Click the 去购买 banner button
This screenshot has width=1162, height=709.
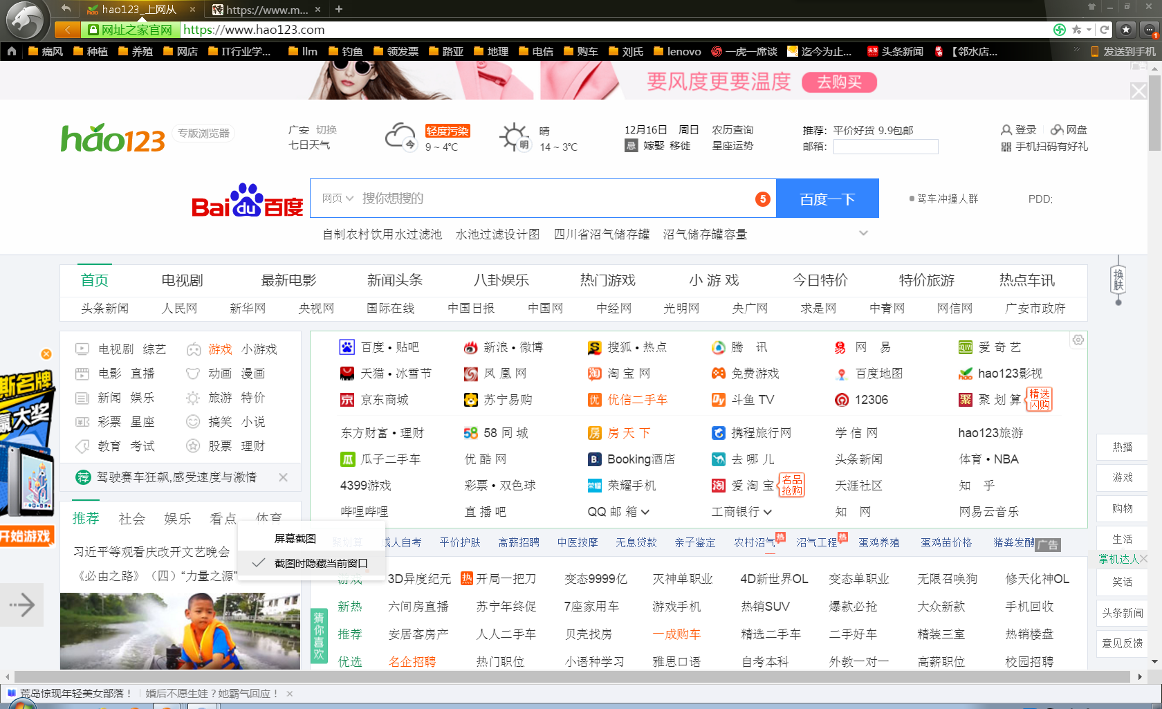[x=839, y=82]
